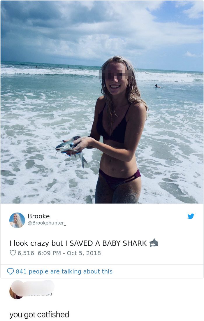Image resolution: width=204 pixels, height=321 pixels.
Task: Click the cloudy sky in the photo
Action: tap(102, 31)
